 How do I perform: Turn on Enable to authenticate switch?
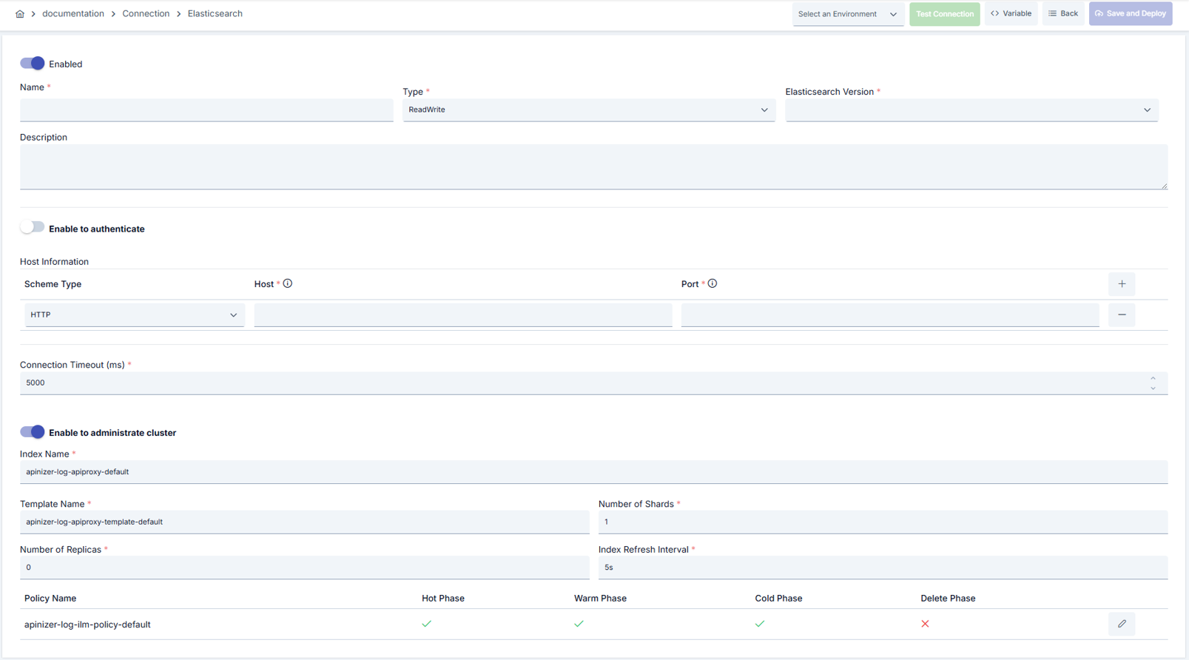(x=32, y=228)
